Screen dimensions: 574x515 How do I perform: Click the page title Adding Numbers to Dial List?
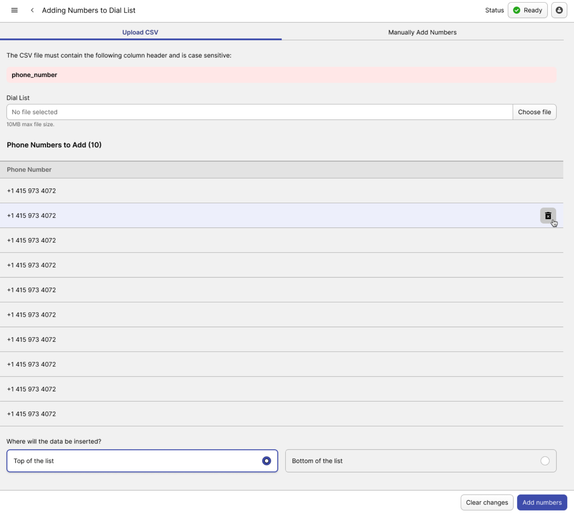pos(88,10)
